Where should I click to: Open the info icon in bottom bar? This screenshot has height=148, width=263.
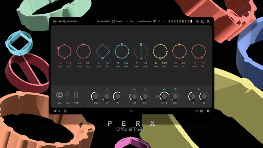66,111
